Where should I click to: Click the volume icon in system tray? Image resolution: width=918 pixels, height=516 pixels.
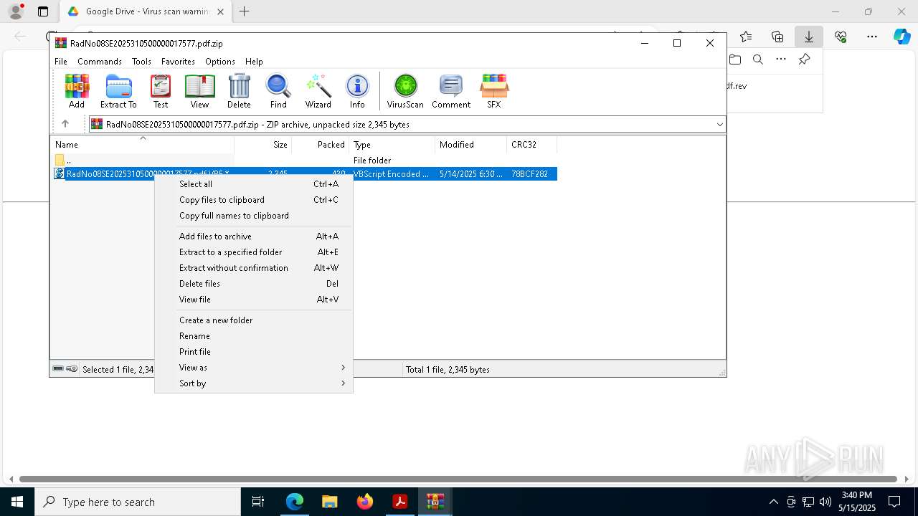pyautogui.click(x=825, y=502)
